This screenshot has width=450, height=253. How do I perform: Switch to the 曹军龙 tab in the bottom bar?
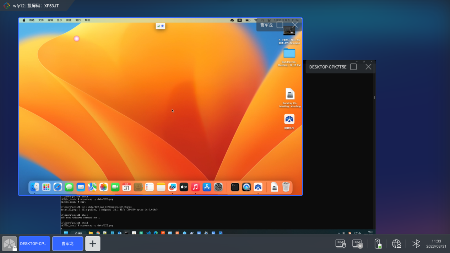pos(67,244)
